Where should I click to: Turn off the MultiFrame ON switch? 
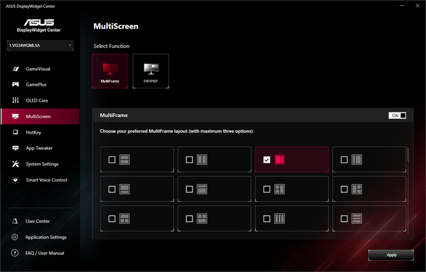[x=397, y=115]
